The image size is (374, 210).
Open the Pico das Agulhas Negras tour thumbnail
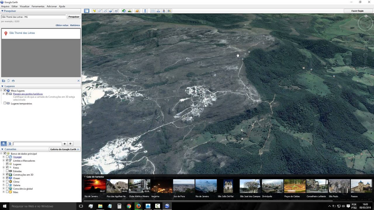117,186
